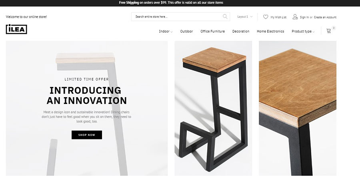The image size is (360, 181).
Task: Click the Create an Account link
Action: 325,17
